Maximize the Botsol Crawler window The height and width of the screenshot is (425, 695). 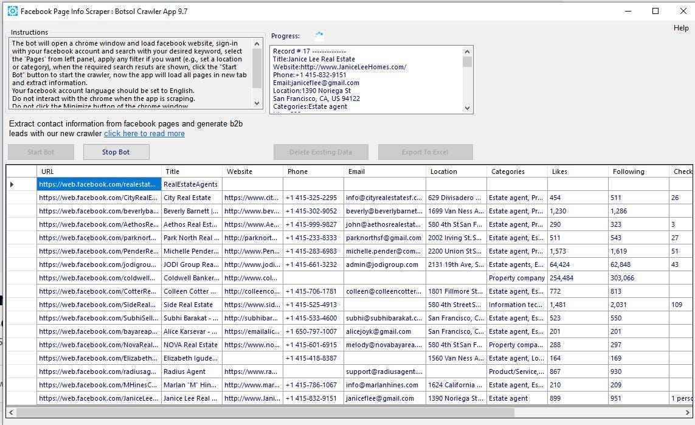(655, 11)
